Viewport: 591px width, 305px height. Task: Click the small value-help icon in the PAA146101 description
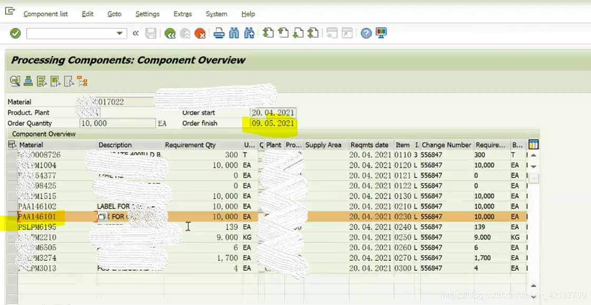pyautogui.click(x=102, y=217)
